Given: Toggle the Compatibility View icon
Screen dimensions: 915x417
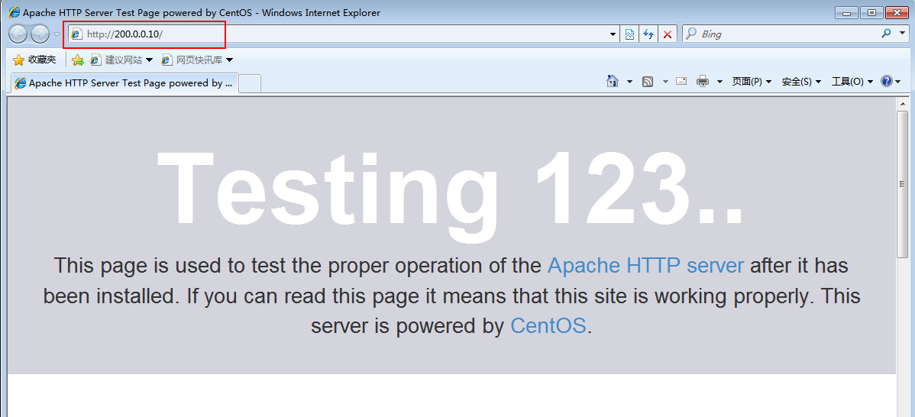Looking at the screenshot, I should 629,34.
